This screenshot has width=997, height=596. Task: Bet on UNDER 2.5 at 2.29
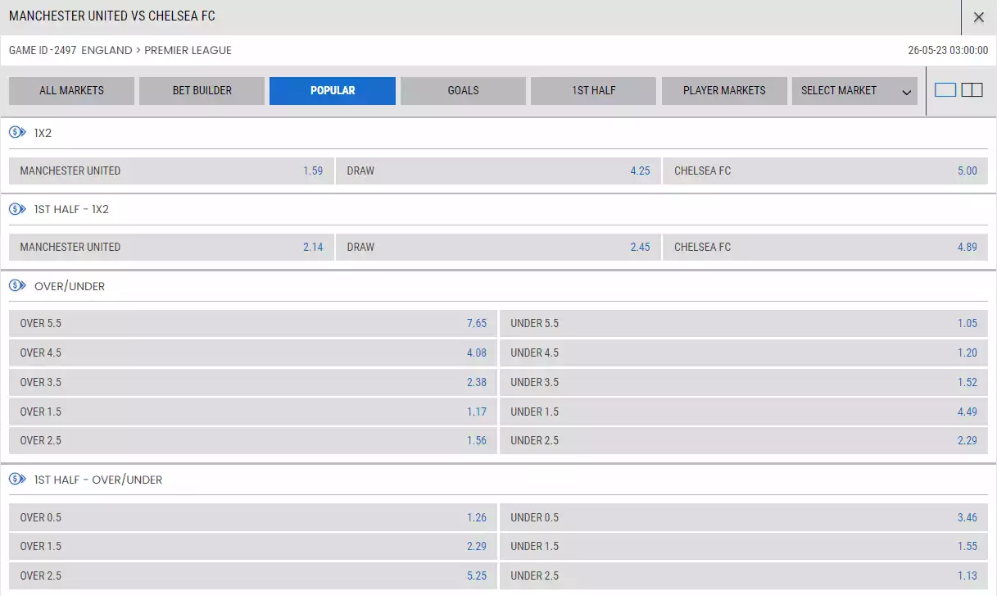click(744, 441)
